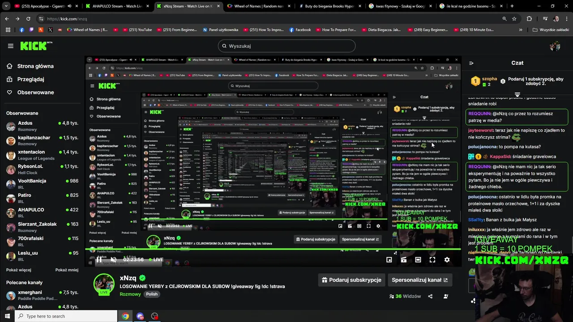Open Obserwowane in sidebar

(30, 92)
